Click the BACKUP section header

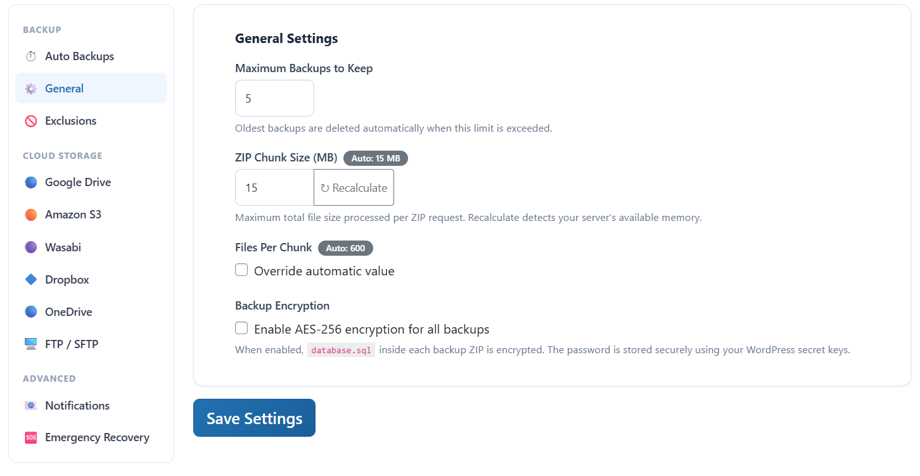point(42,30)
